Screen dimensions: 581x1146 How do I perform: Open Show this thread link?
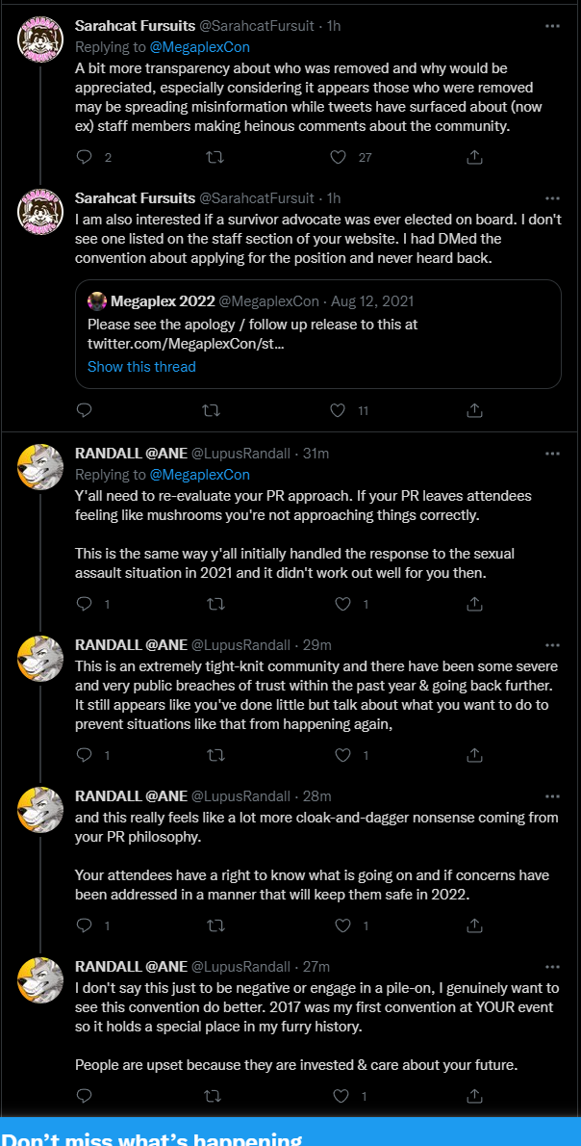[141, 367]
